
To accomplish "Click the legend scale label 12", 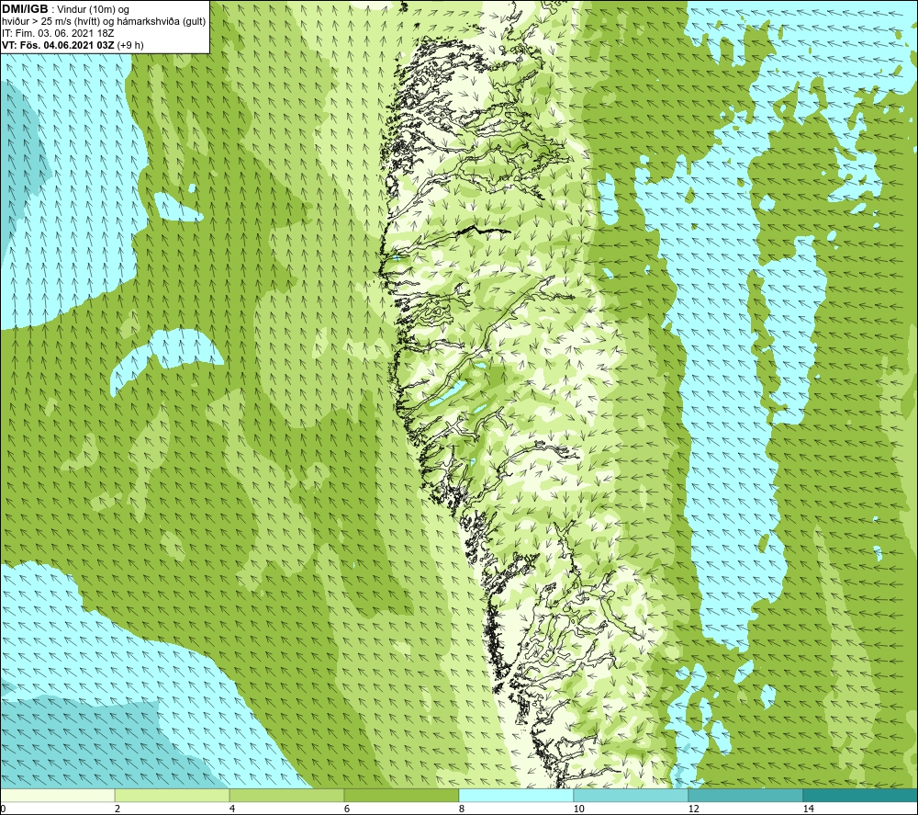I will pos(693,809).
